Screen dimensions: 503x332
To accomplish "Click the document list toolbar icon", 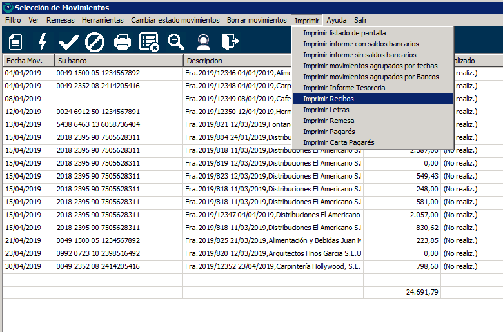I will 15,42.
